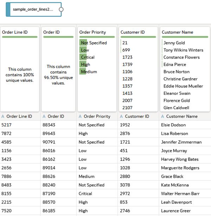Select value 2107 in Customer ID tile
The image size is (211, 216).
click(127, 108)
